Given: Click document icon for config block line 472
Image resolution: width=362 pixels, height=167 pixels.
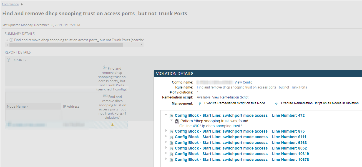Looking at the screenshot, I should coord(172,116).
